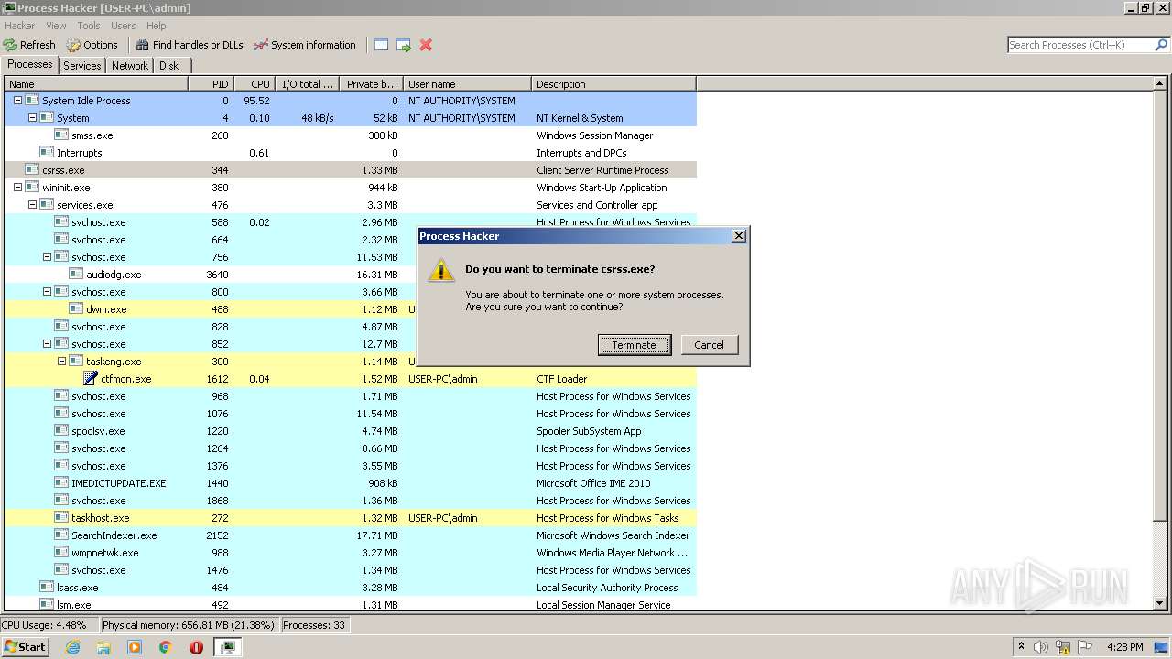Open the Tools menu
Viewport: 1172px width, 659px height.
pos(89,26)
